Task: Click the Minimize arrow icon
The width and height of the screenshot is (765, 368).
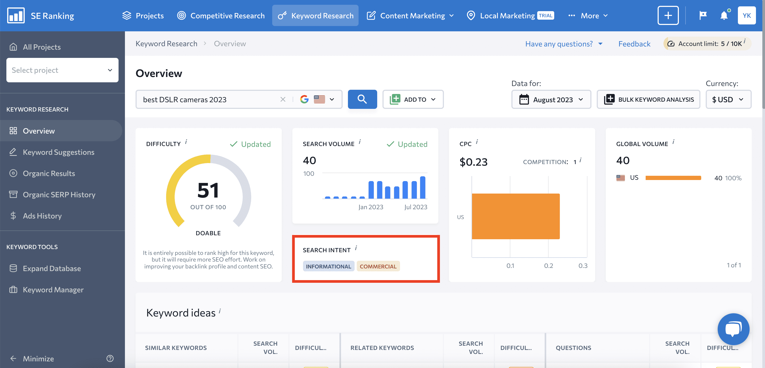Action: click(13, 358)
